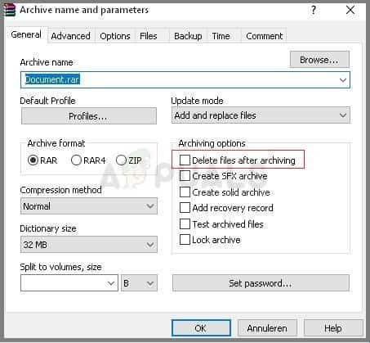Choose the RAR4 format radio button
370x343 pixels.
76,160
